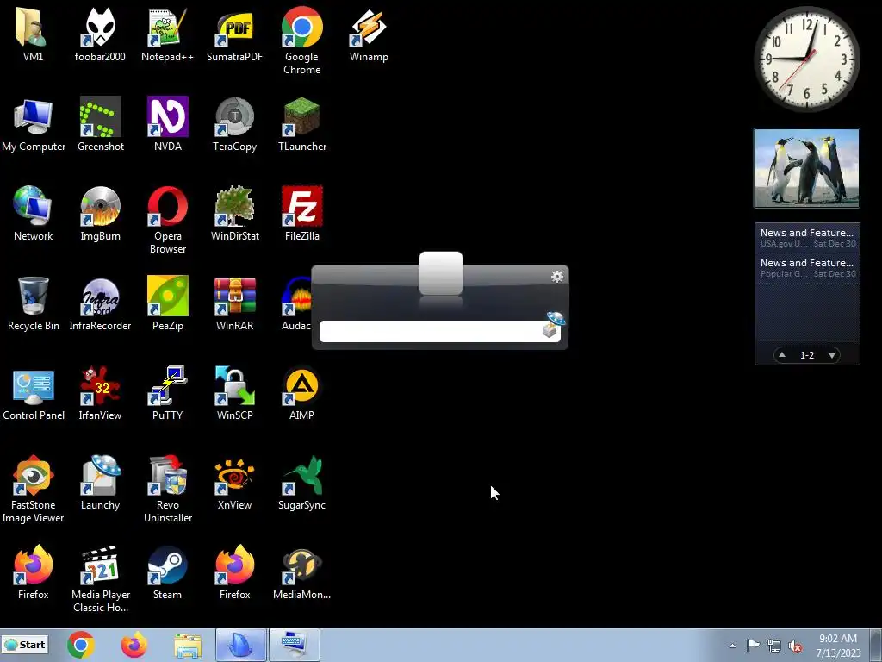
Task: Click the penguins slideshow gadget picture
Action: pos(806,168)
